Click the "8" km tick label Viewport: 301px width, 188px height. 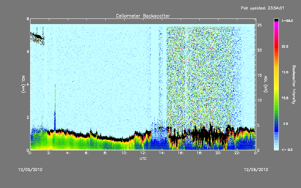pyautogui.click(x=28, y=19)
